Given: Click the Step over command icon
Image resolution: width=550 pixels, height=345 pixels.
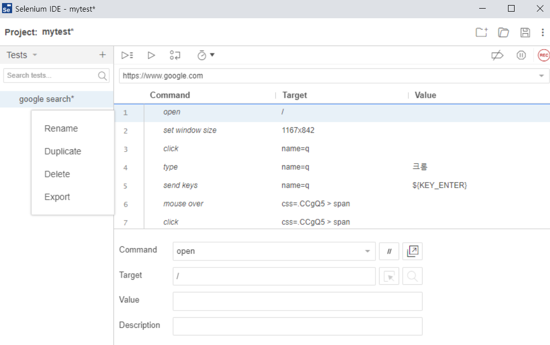Looking at the screenshot, I should (175, 55).
